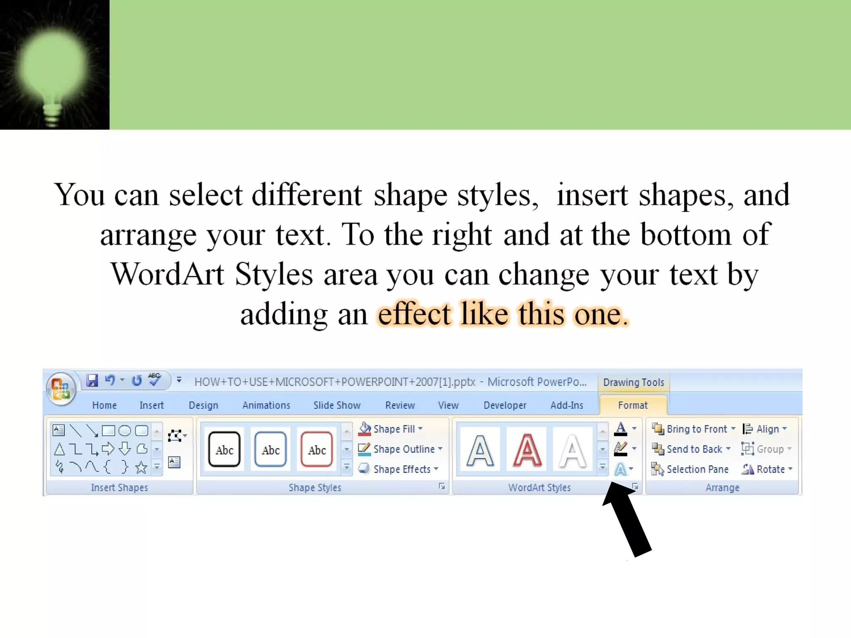The image size is (851, 638).
Task: Apply the red outlined Abc shape style
Action: click(x=317, y=450)
